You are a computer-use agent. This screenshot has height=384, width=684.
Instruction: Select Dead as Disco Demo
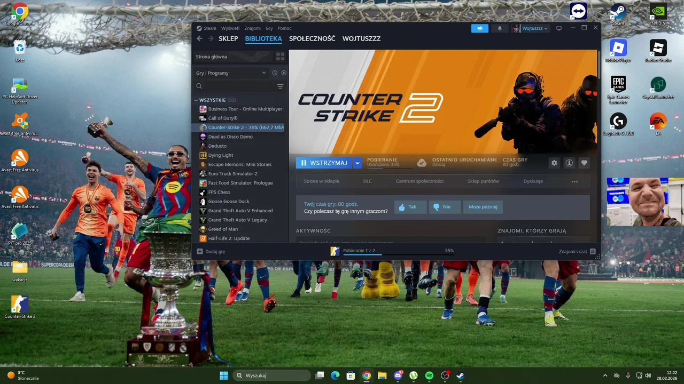click(x=240, y=137)
